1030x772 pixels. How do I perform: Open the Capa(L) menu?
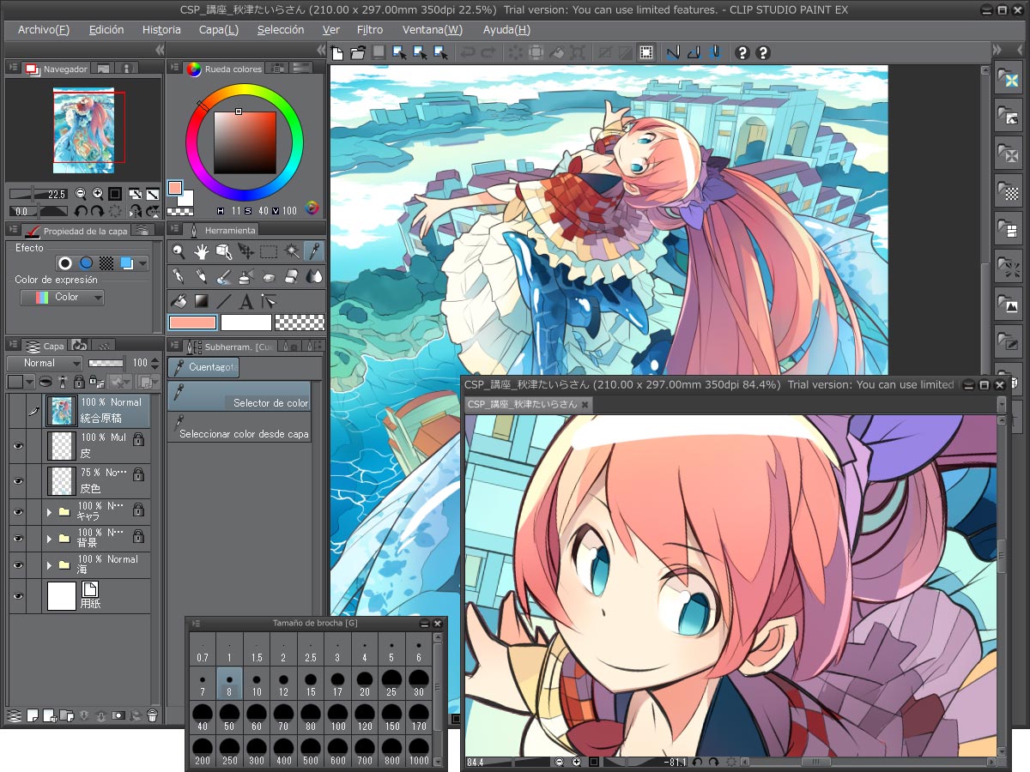218,29
